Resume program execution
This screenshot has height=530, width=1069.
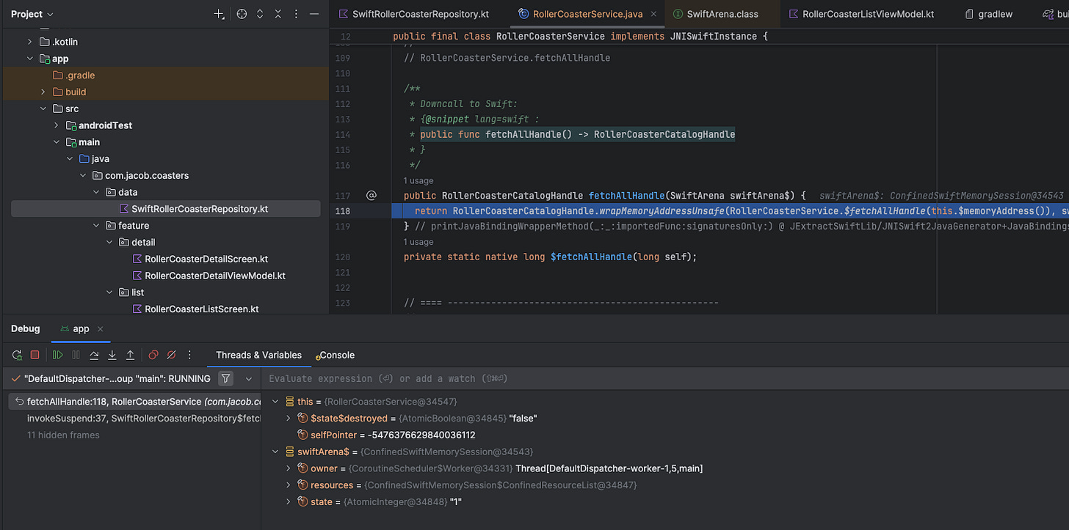58,356
